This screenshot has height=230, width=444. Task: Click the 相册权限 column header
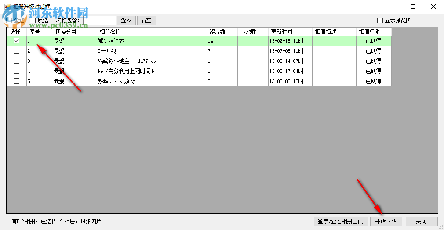(374, 32)
